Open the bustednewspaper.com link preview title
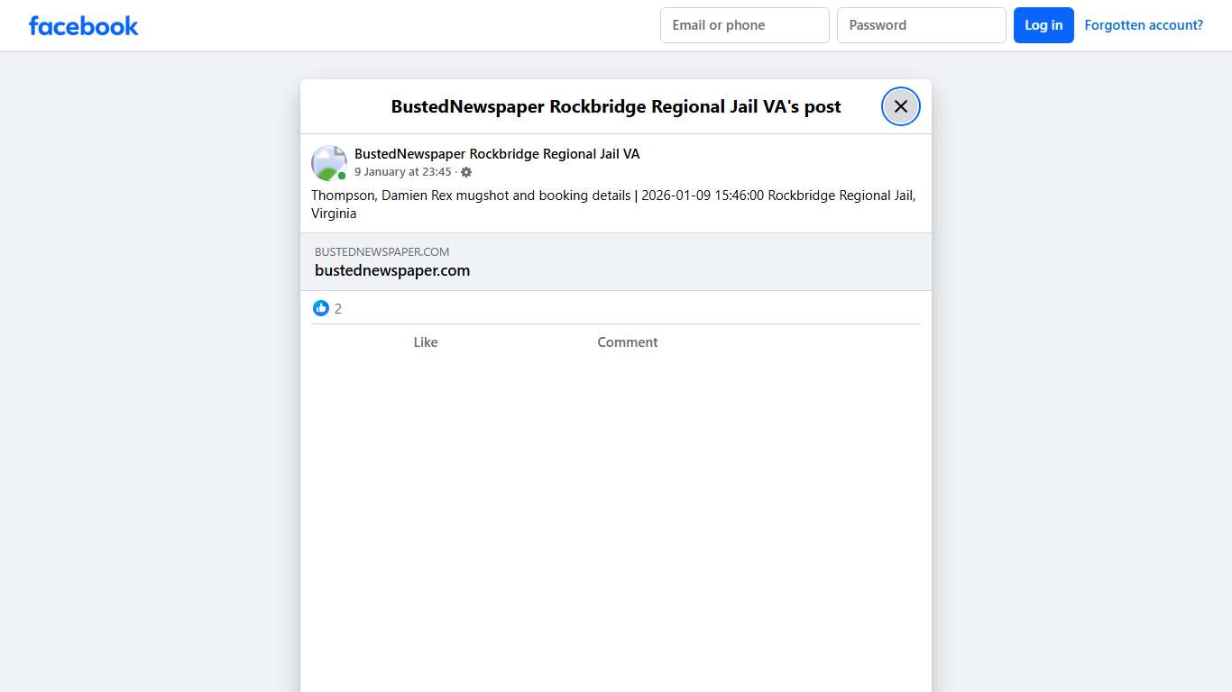Viewport: 1232px width, 692px height. 392,270
